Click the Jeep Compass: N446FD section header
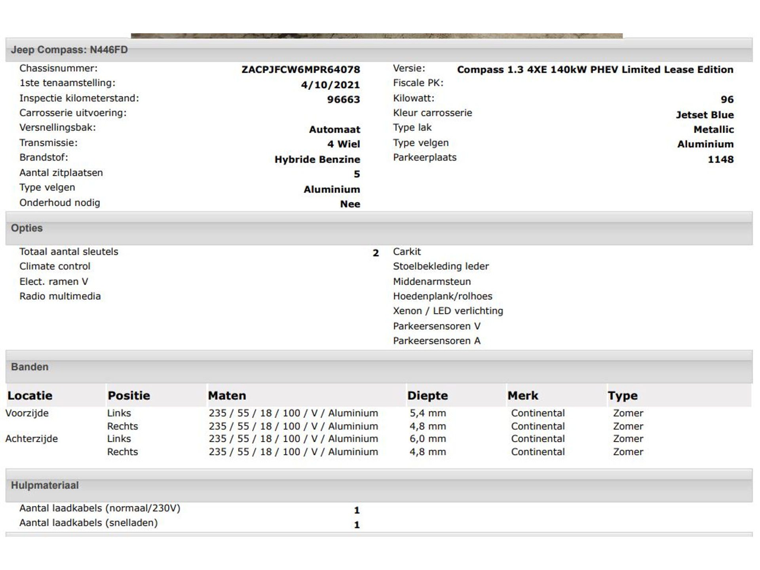The height and width of the screenshot is (570, 760). 69,50
